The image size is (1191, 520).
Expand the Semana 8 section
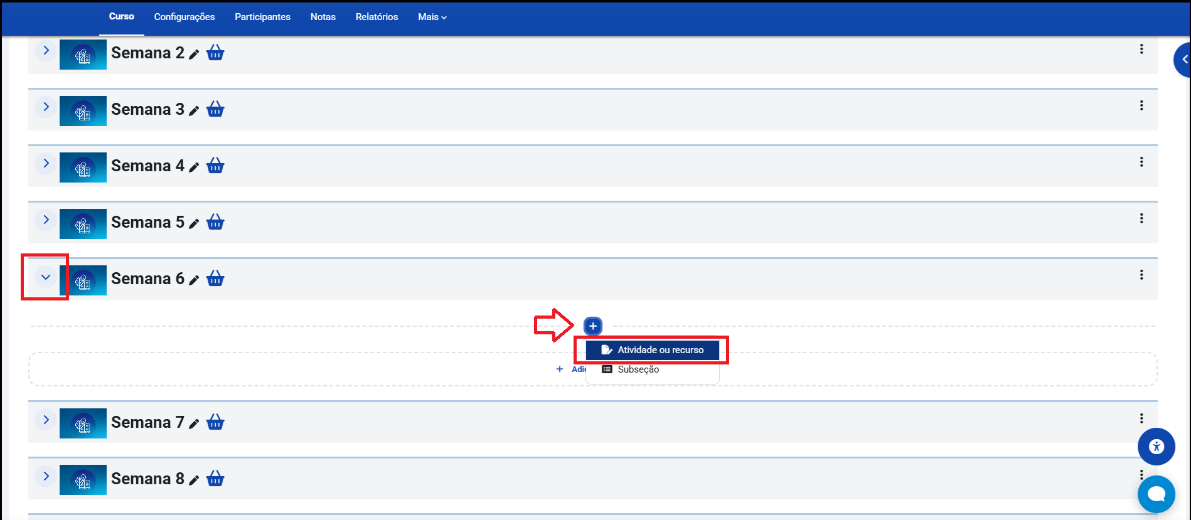pos(46,476)
